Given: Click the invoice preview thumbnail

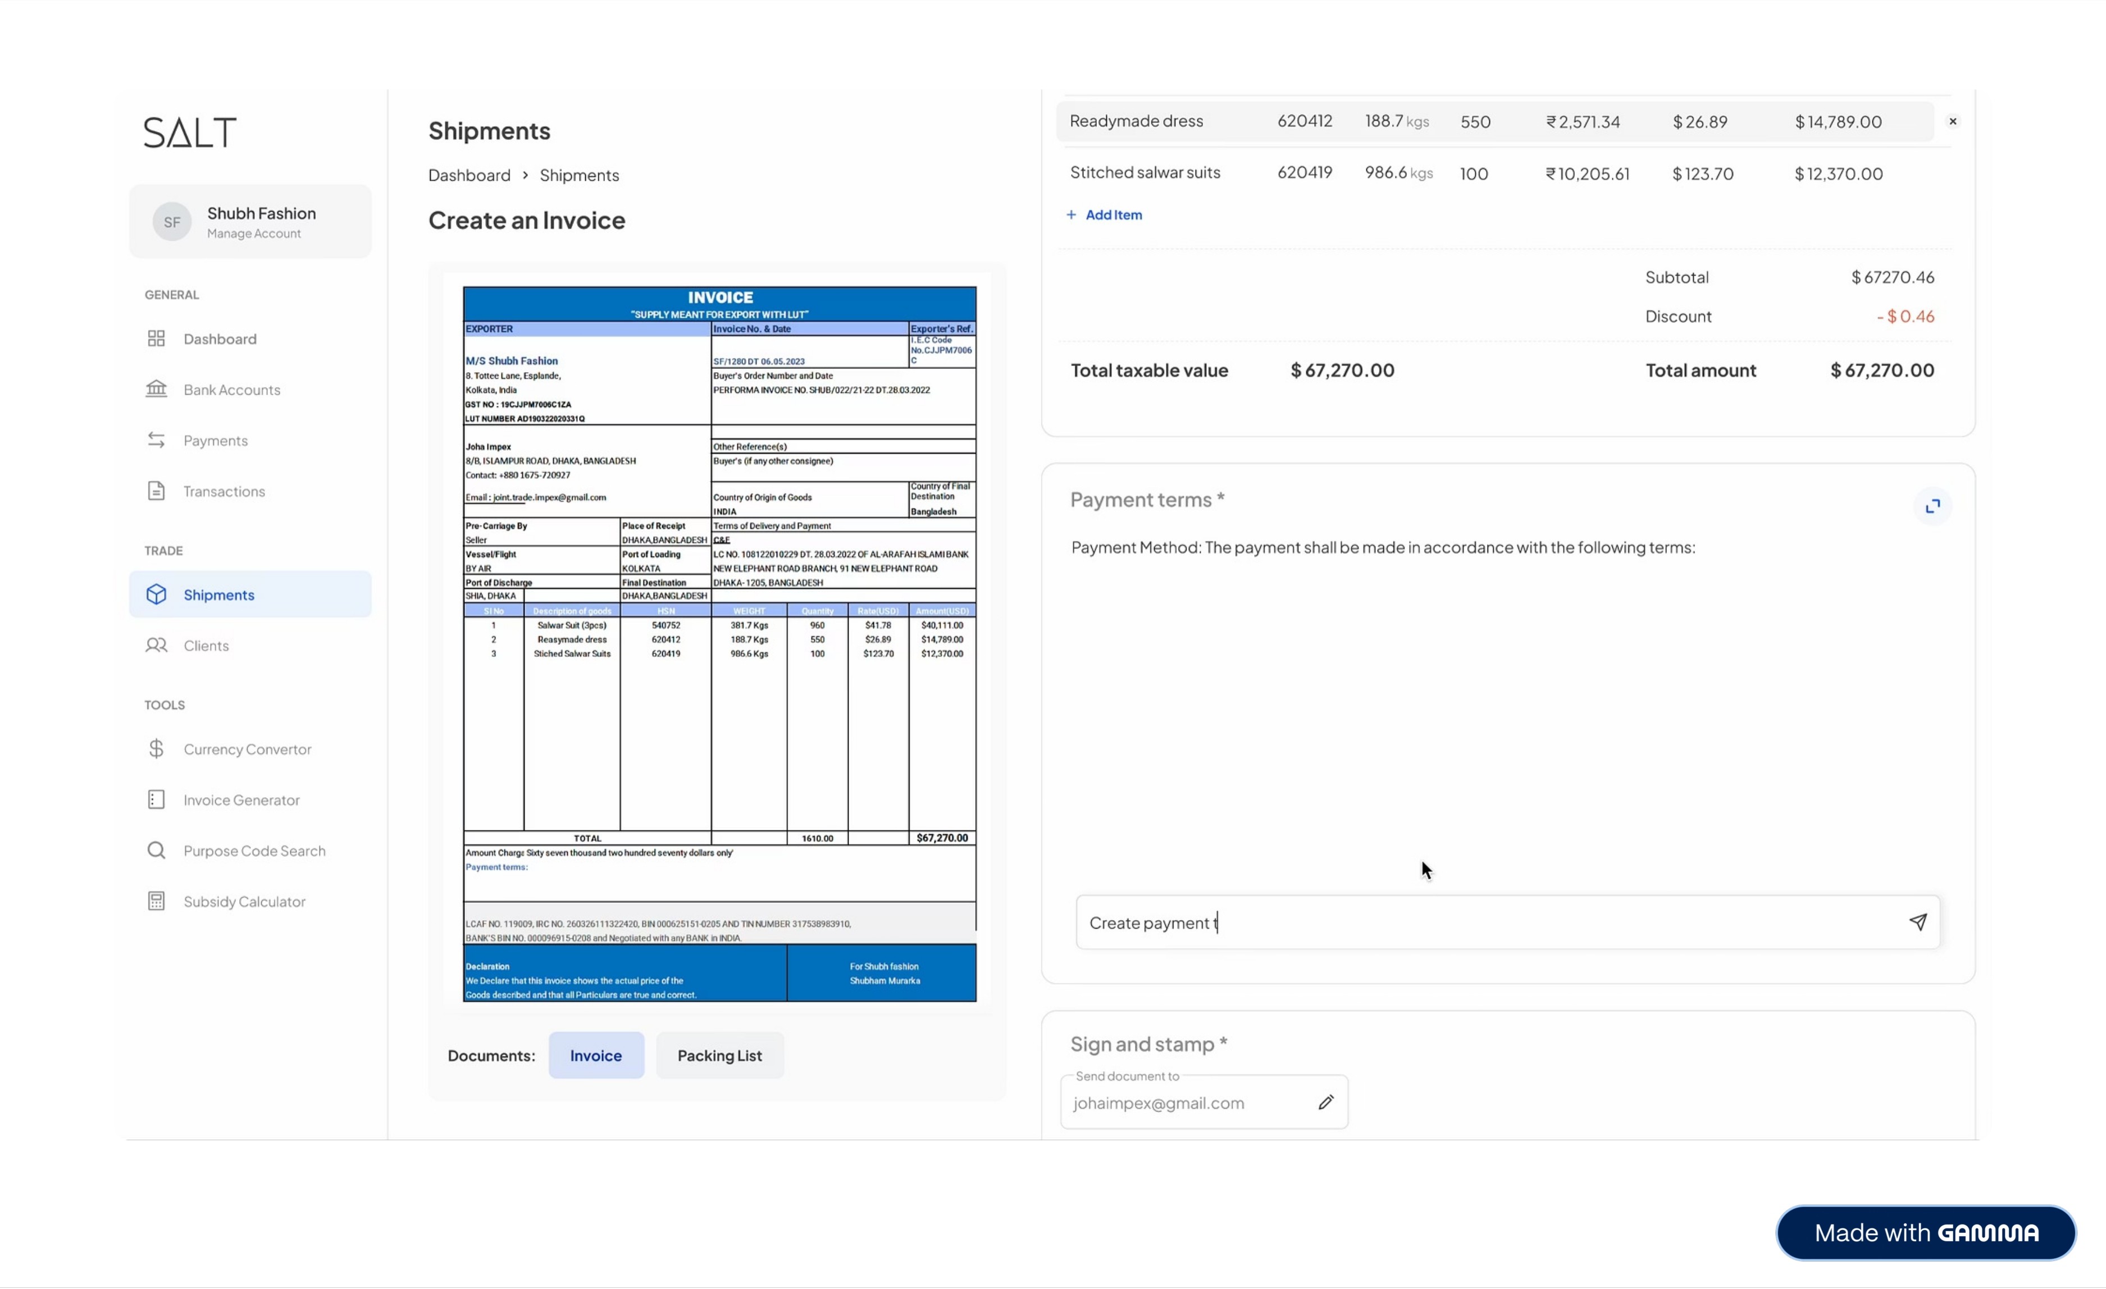Looking at the screenshot, I should tap(719, 643).
